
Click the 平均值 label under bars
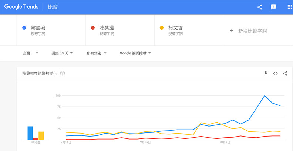coord(36,142)
